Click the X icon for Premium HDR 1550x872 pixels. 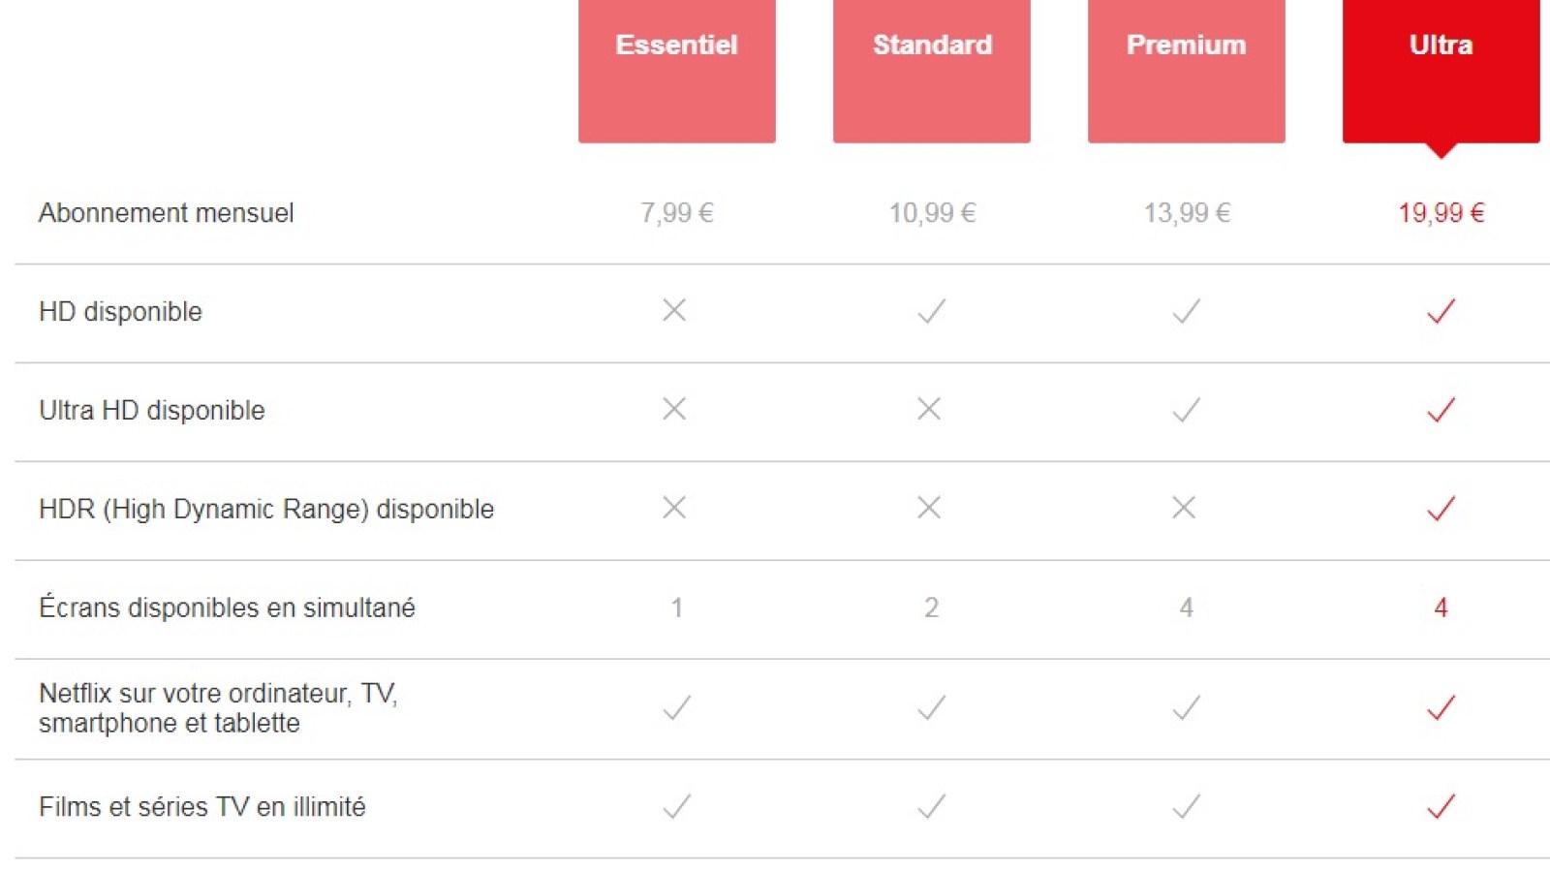coord(1184,508)
